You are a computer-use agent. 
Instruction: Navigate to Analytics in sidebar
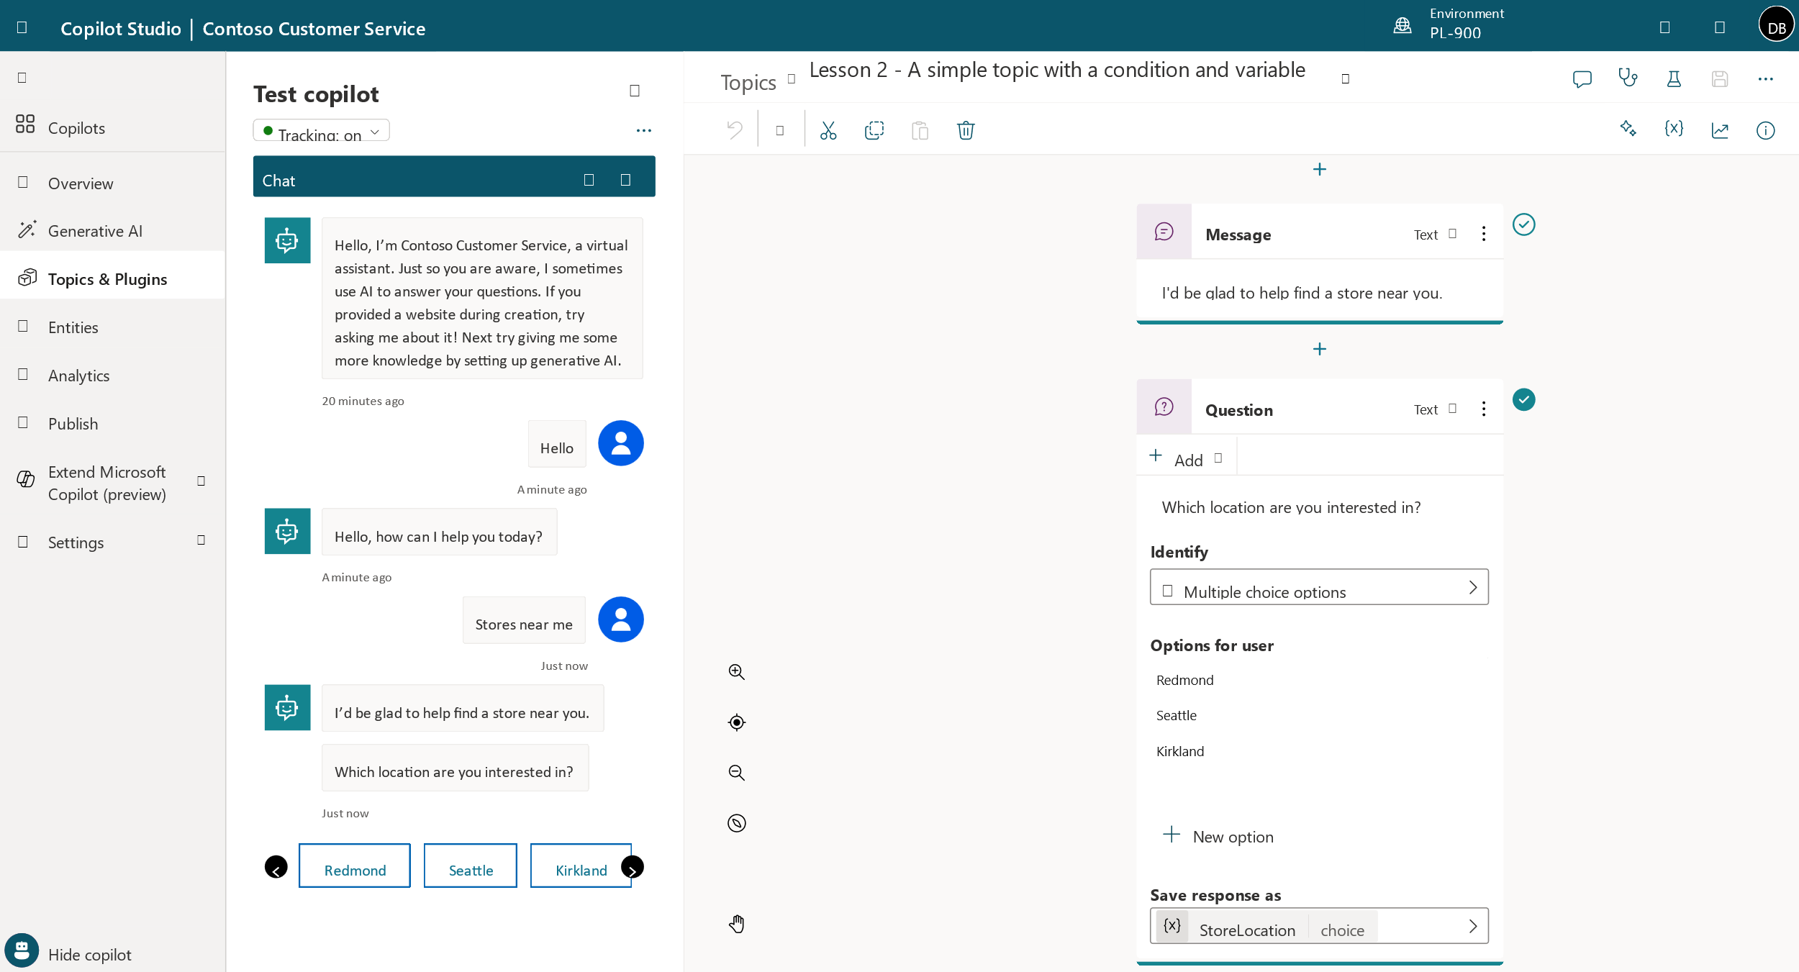coord(113,376)
